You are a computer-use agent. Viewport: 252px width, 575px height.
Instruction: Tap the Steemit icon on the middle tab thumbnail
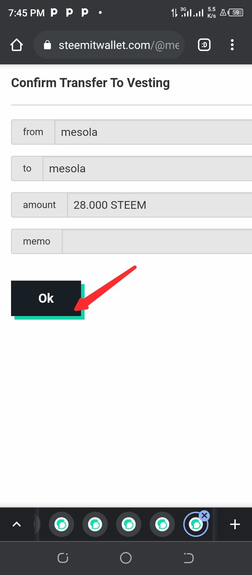coord(128,524)
